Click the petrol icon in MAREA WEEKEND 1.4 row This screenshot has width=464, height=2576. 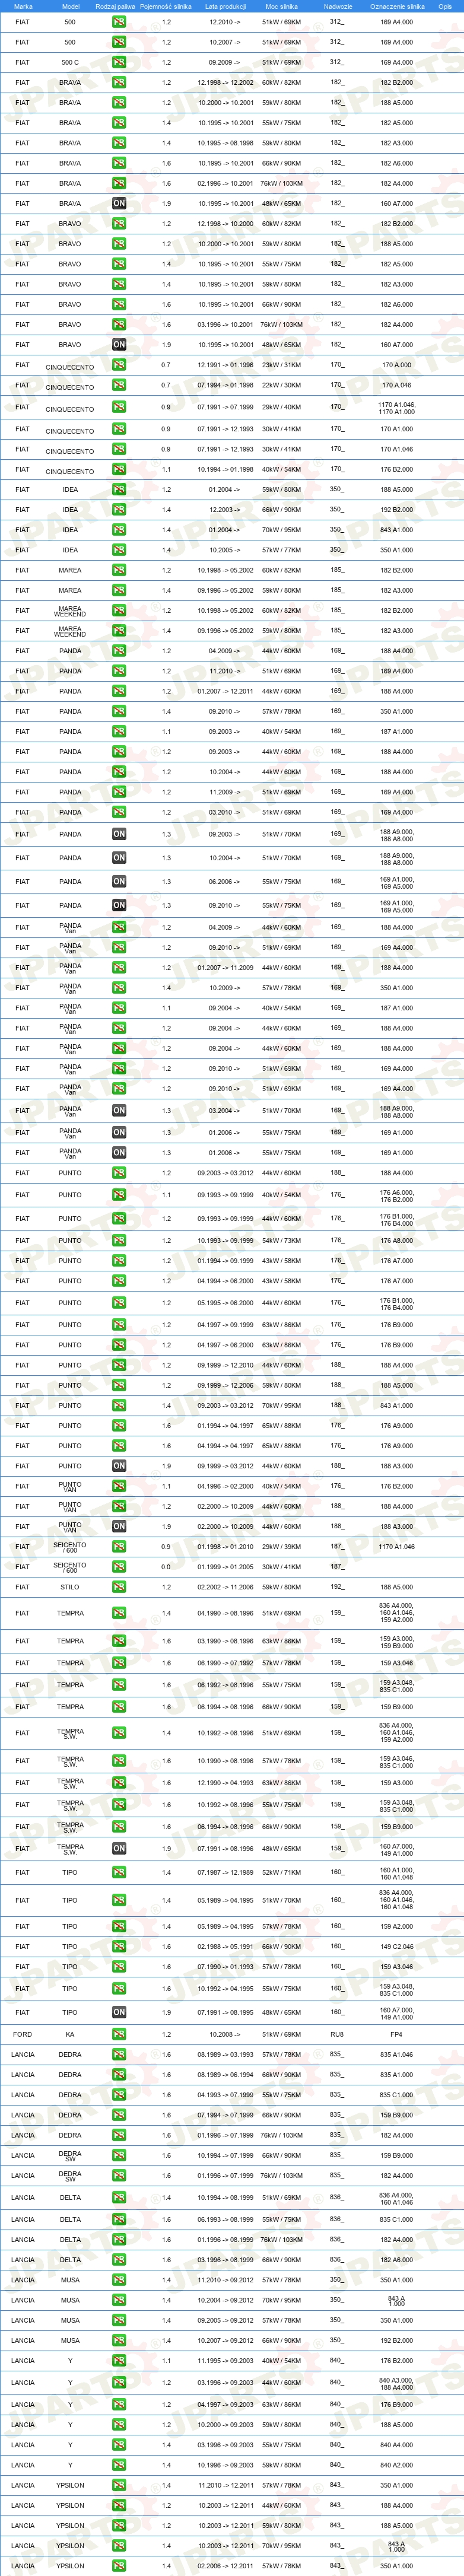pos(119,631)
